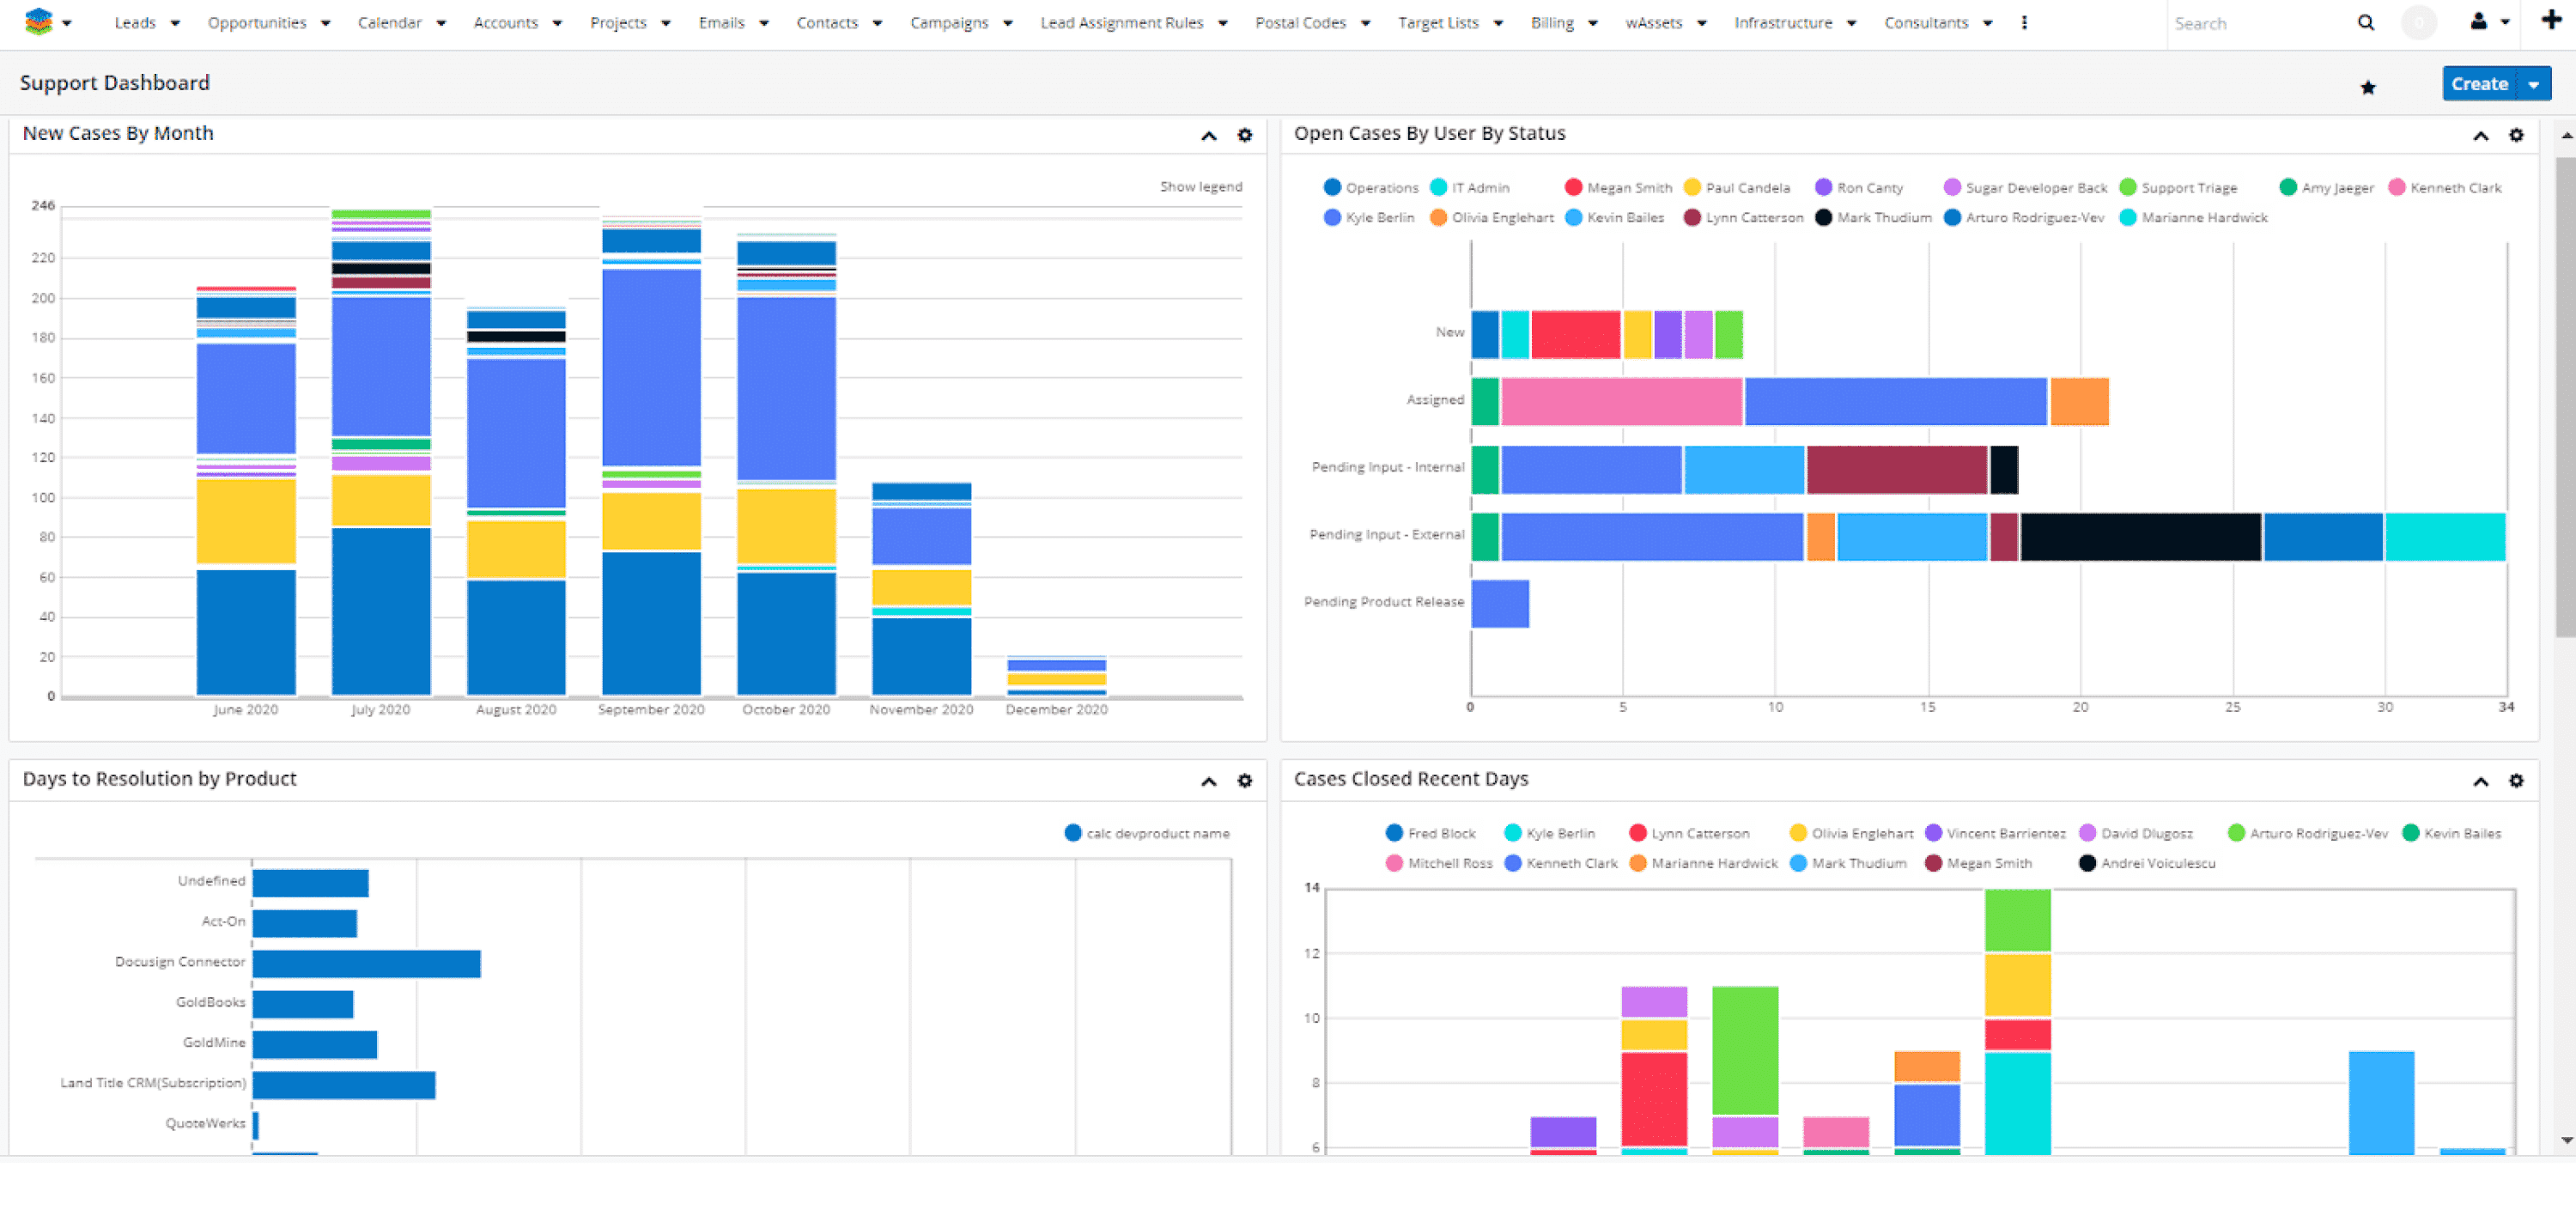Expand the Leads menu dropdown arrow

[x=175, y=23]
